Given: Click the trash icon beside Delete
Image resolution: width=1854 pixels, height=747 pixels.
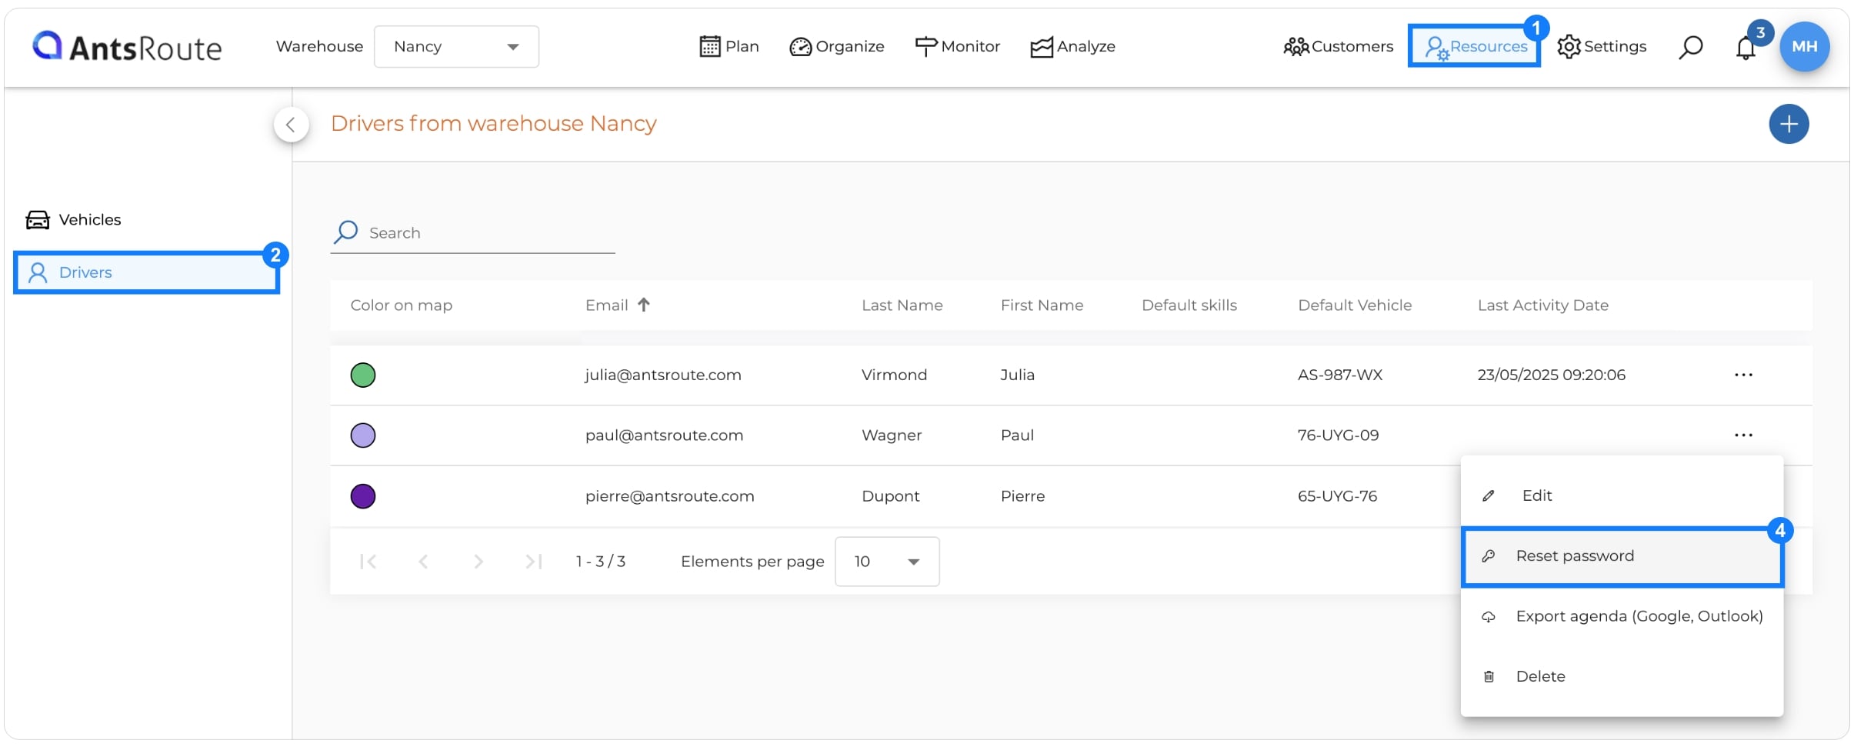Looking at the screenshot, I should click(x=1489, y=677).
